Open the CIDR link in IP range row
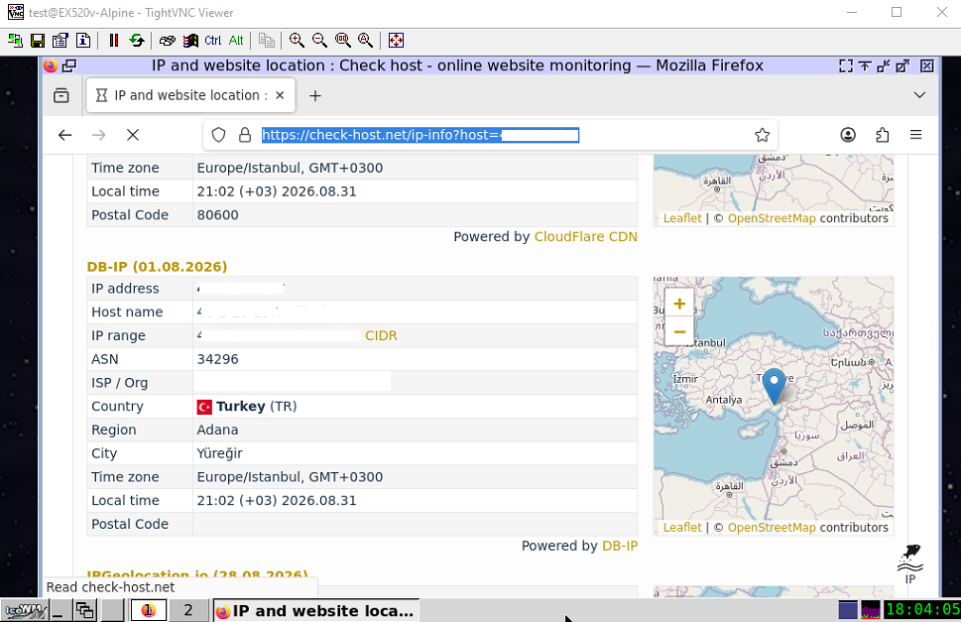The width and height of the screenshot is (961, 622). pyautogui.click(x=381, y=336)
